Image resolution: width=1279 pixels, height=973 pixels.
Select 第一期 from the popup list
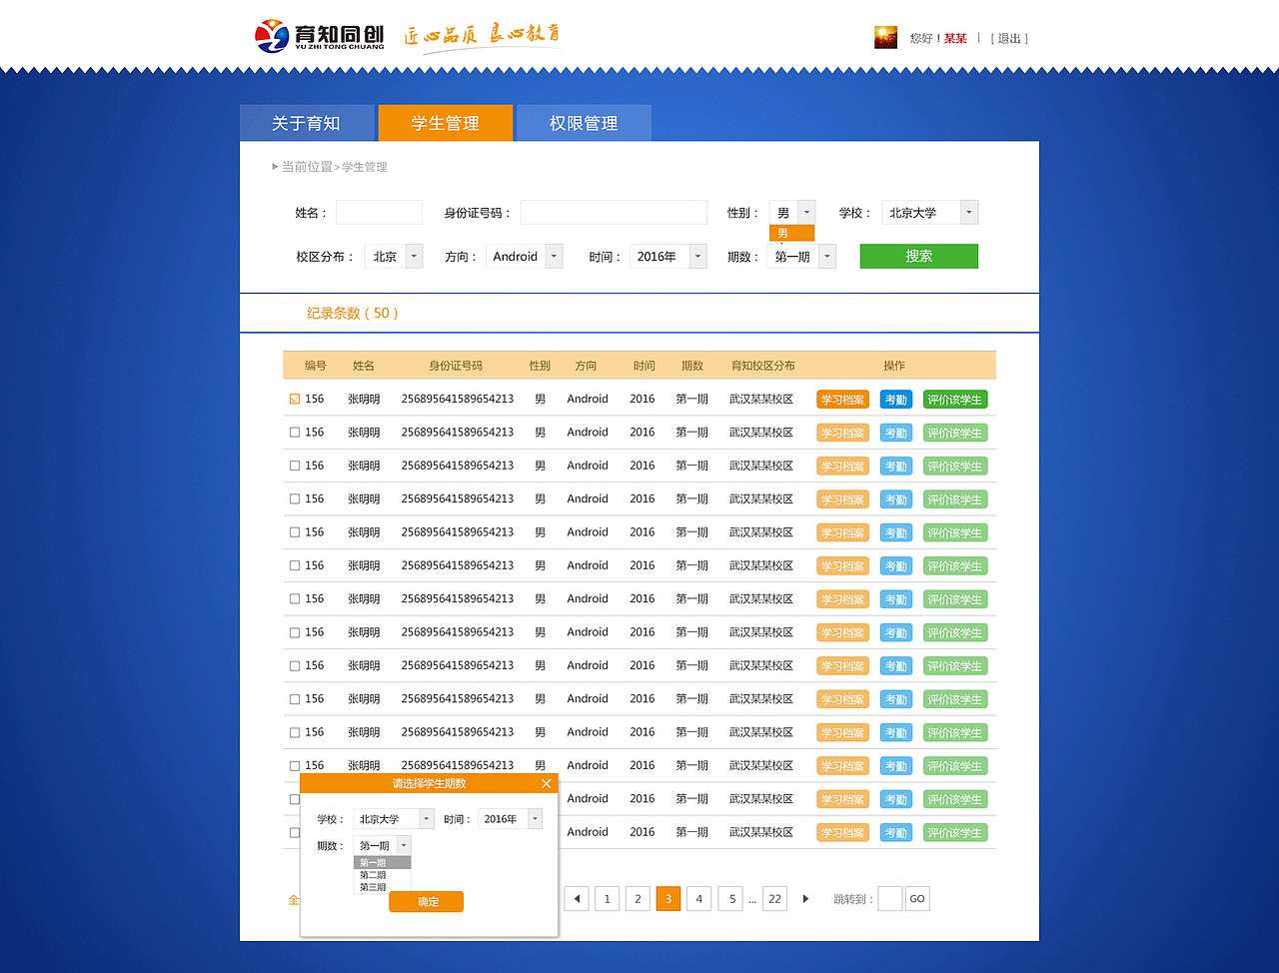[382, 863]
